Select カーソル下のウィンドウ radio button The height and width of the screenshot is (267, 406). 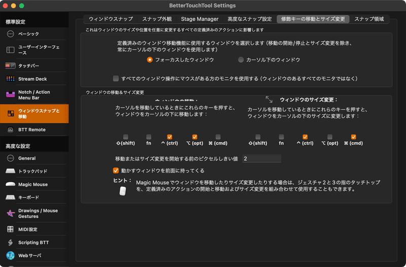(241, 60)
